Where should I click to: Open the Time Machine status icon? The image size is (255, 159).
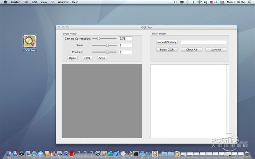tap(187, 2)
